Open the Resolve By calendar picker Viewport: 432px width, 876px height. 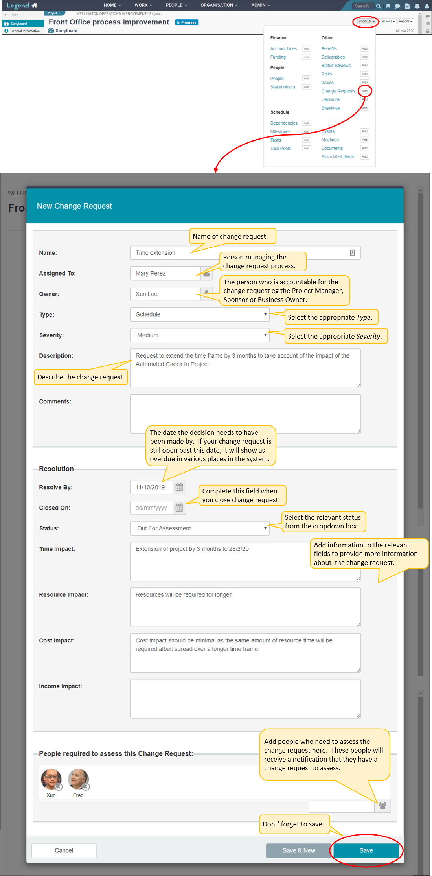(179, 487)
